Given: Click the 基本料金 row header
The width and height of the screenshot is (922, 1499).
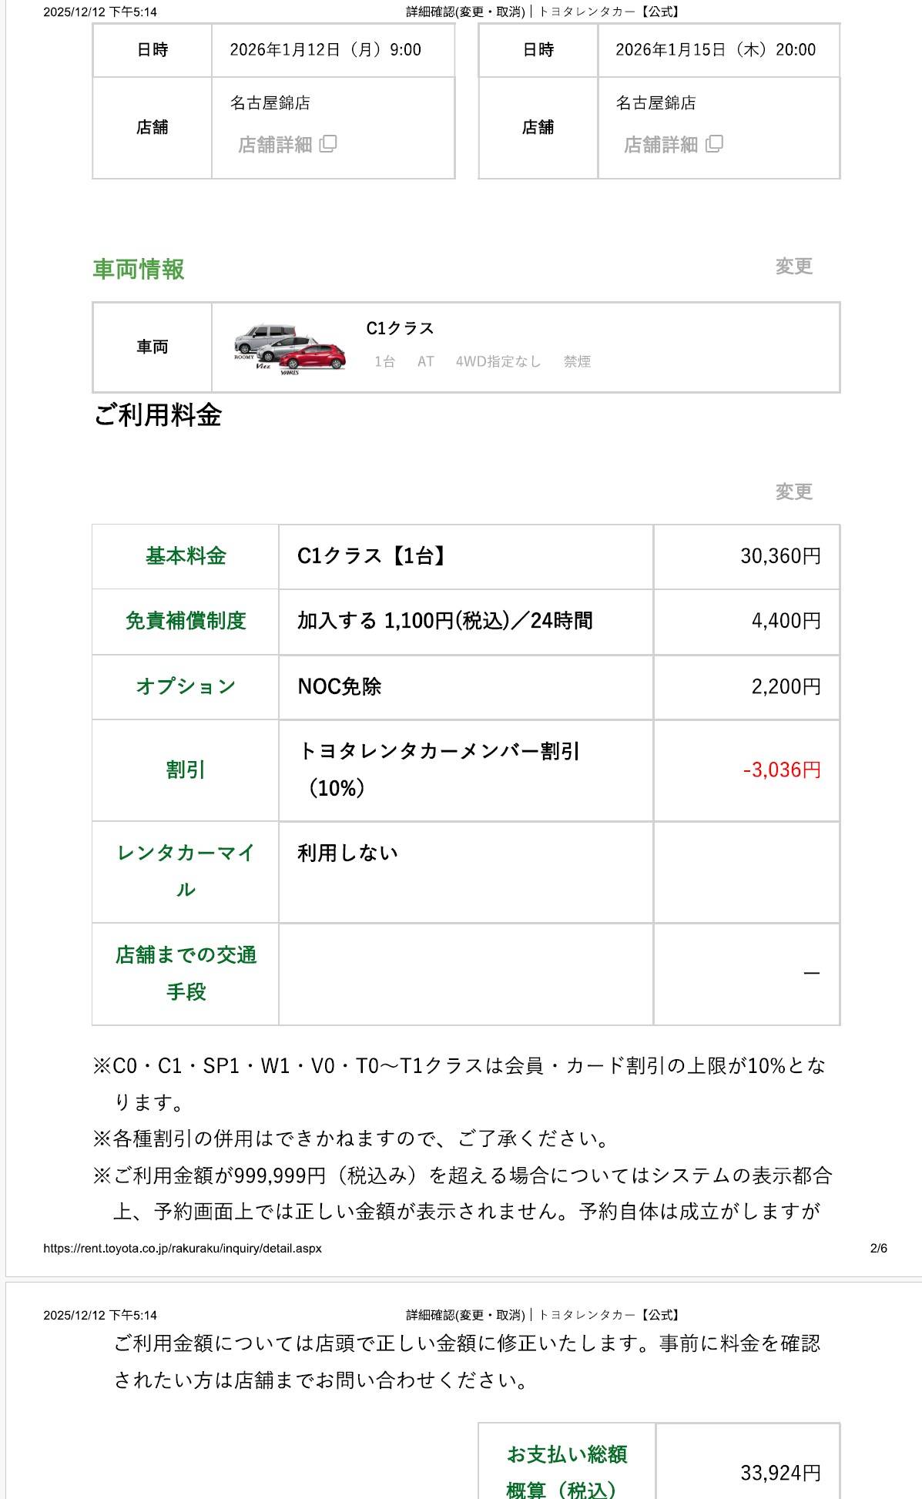Looking at the screenshot, I should pos(186,556).
